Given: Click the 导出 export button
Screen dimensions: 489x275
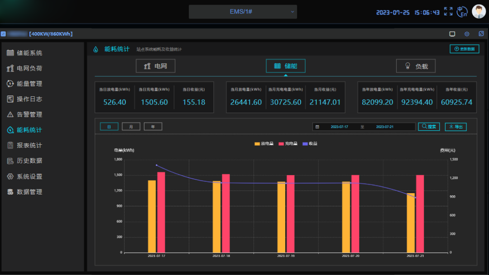Looking at the screenshot, I should coord(455,127).
